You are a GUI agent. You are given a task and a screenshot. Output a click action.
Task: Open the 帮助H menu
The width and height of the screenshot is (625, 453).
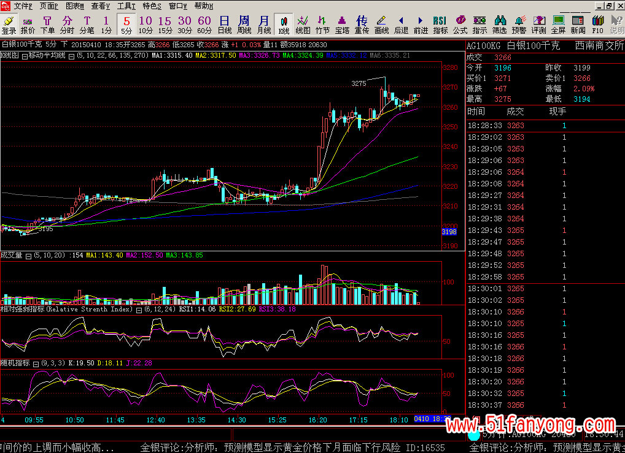pos(204,6)
